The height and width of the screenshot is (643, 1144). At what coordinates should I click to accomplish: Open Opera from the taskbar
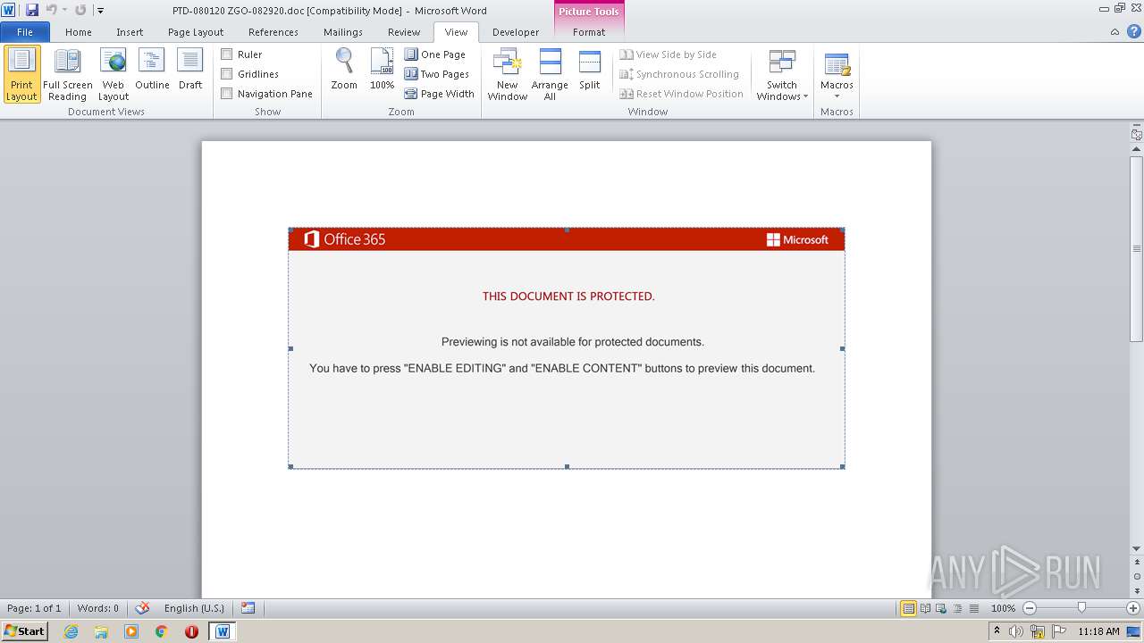click(x=191, y=631)
